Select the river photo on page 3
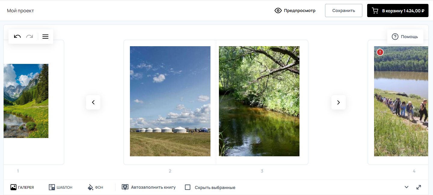The image size is (433, 195). (x=259, y=101)
